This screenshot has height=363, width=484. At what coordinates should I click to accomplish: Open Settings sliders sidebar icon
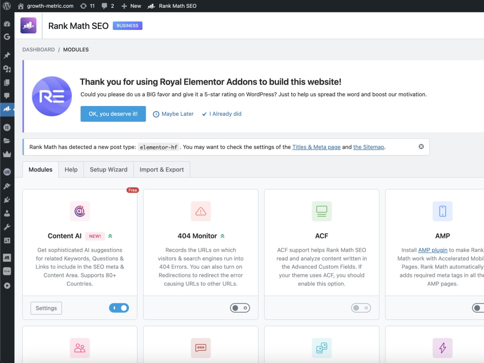pos(7,241)
